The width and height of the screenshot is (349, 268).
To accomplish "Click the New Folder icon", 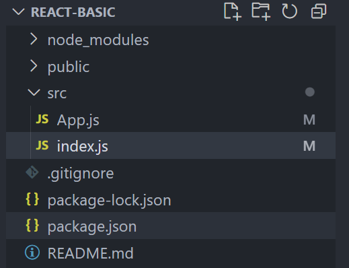I will (x=261, y=11).
